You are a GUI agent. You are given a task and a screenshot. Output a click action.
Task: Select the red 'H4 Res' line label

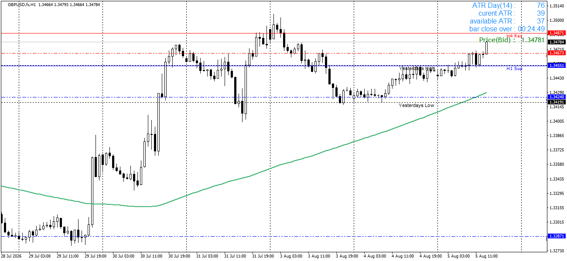514,36
